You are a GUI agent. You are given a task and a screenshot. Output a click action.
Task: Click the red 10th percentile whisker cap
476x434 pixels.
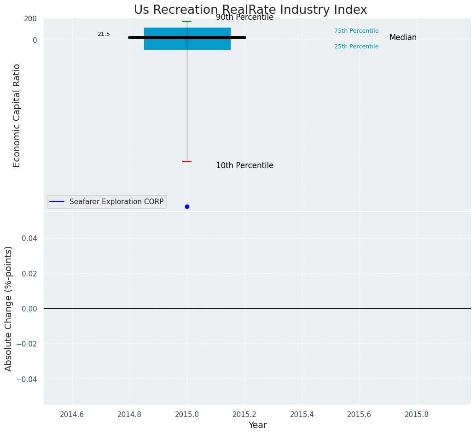coord(187,161)
